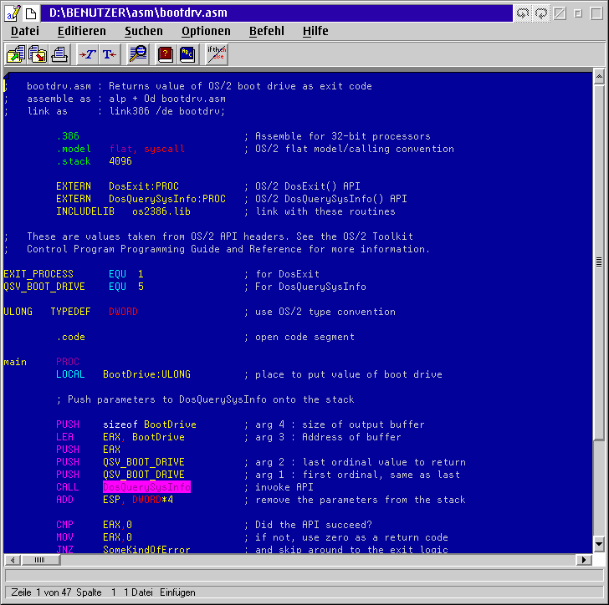The width and height of the screenshot is (609, 605).
Task: Click the LEA instruction mnemonic
Action: click(x=65, y=437)
